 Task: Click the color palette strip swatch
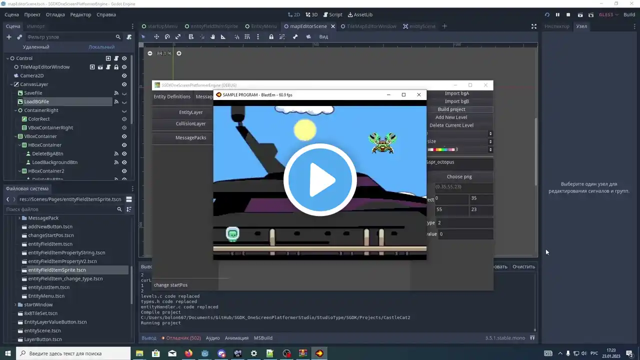440,149
